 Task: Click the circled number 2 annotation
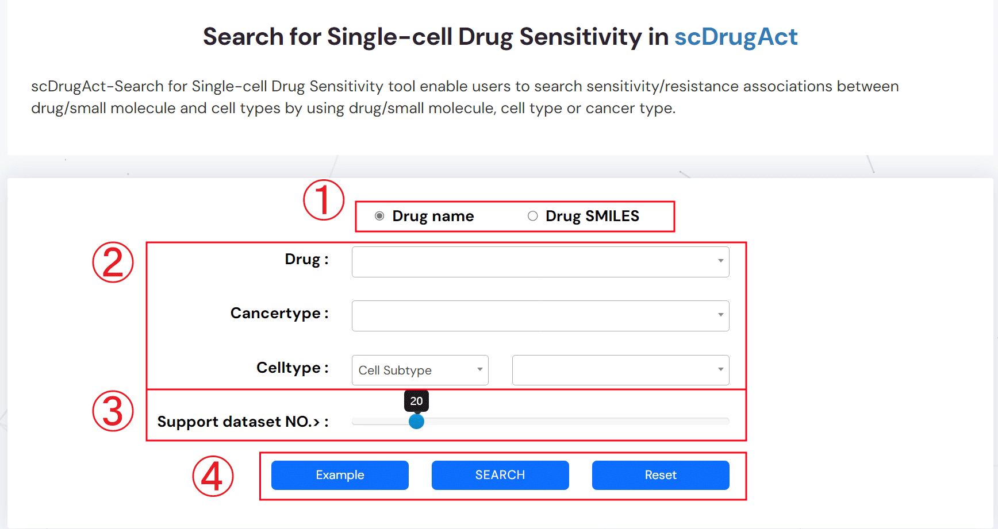pos(113,262)
